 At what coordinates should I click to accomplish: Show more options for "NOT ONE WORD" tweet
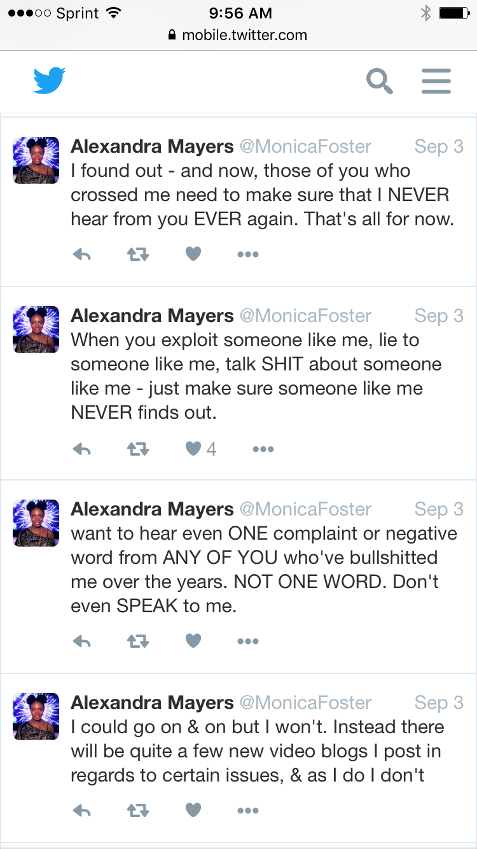[x=247, y=642]
